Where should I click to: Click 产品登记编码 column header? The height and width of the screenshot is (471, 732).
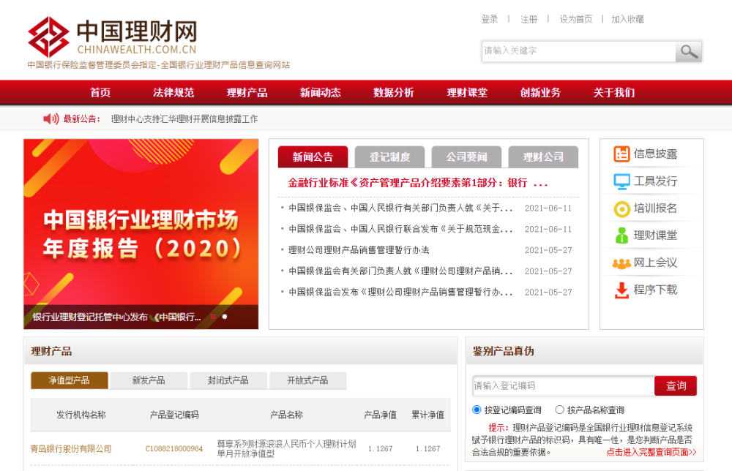(174, 415)
